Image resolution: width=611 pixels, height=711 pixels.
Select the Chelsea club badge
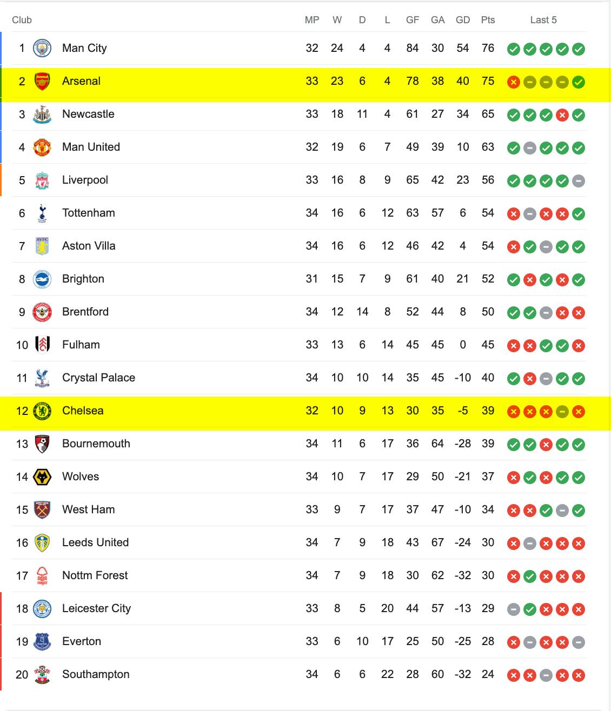coord(42,411)
